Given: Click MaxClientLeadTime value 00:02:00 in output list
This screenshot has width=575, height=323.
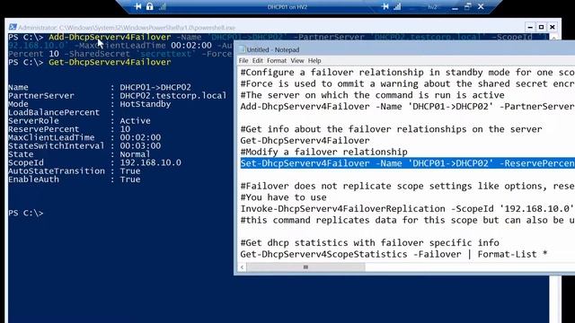Looking at the screenshot, I should (140, 137).
